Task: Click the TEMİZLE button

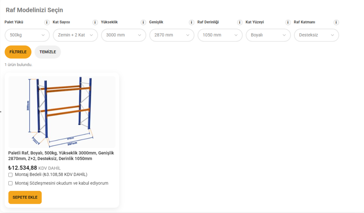Action: pos(48,52)
